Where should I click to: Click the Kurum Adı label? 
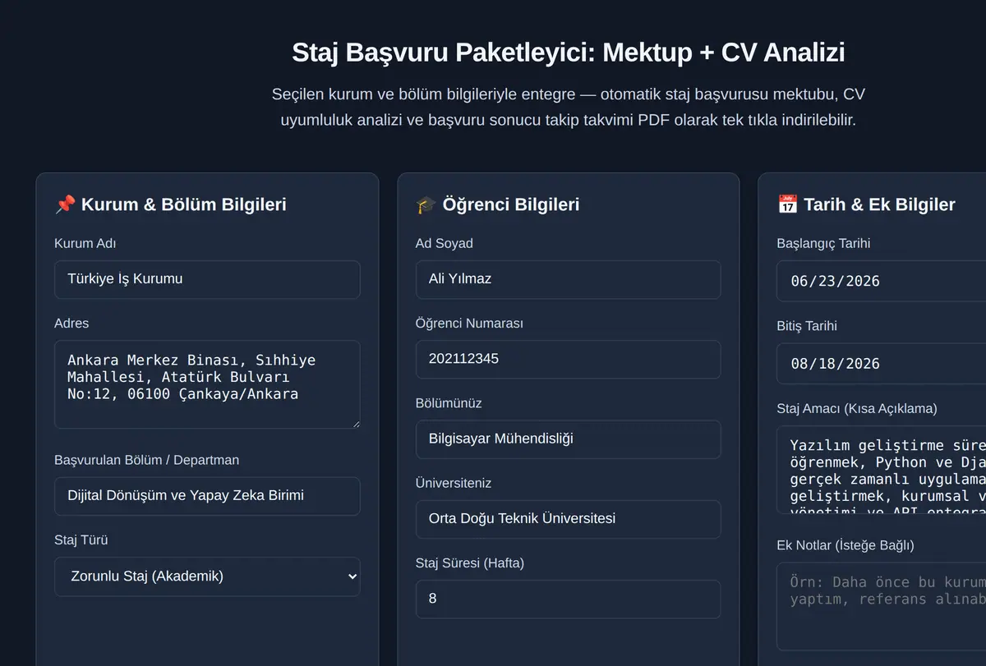[85, 243]
